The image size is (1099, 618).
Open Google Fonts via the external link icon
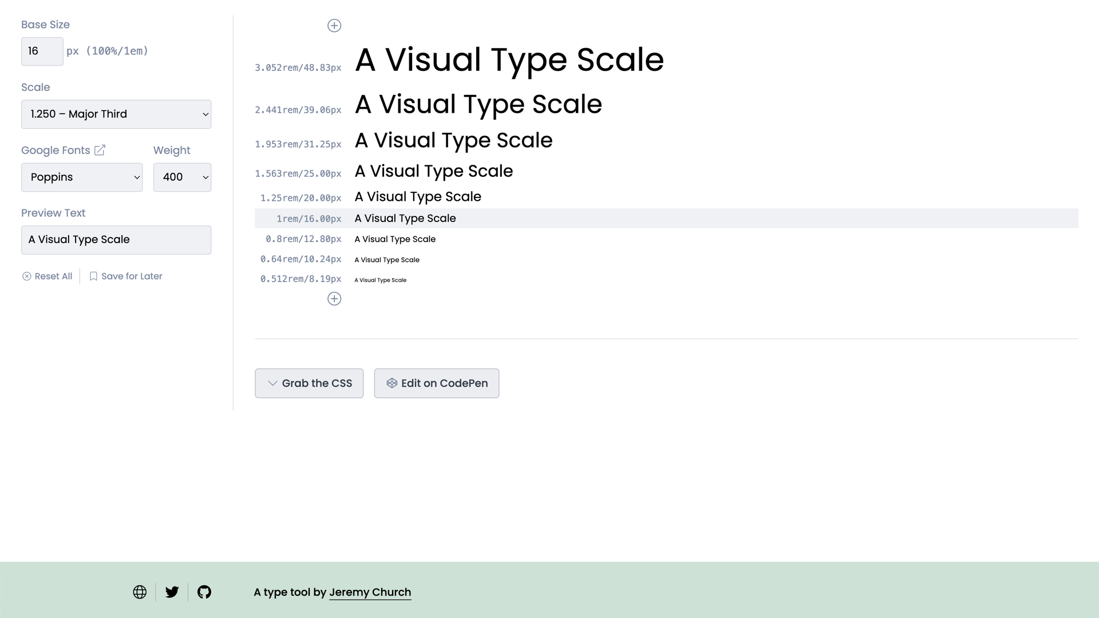[100, 150]
